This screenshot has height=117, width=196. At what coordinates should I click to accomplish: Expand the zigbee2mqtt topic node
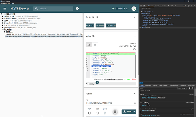3,16
